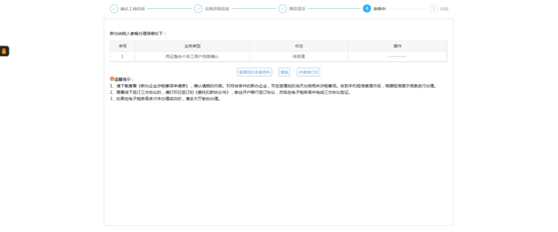Click the 预览提交 step checkmark icon

coord(283,9)
